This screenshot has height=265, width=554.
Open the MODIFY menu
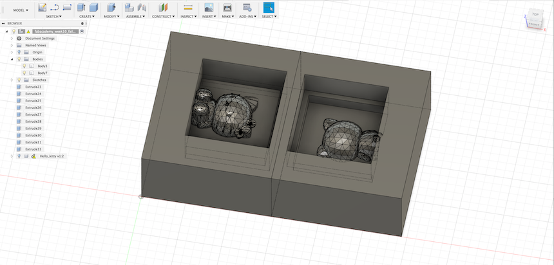pyautogui.click(x=111, y=17)
